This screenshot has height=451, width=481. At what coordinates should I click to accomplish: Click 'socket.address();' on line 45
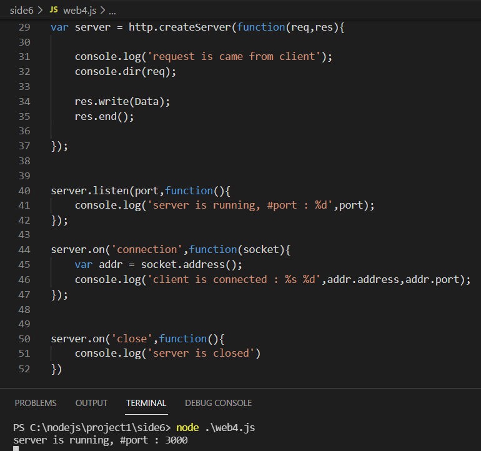(x=191, y=264)
